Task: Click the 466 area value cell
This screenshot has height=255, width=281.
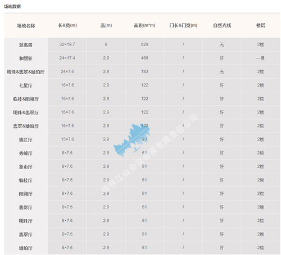Action: tap(144, 58)
